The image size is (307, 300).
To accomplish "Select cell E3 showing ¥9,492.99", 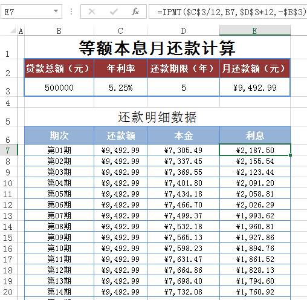I will [x=255, y=87].
